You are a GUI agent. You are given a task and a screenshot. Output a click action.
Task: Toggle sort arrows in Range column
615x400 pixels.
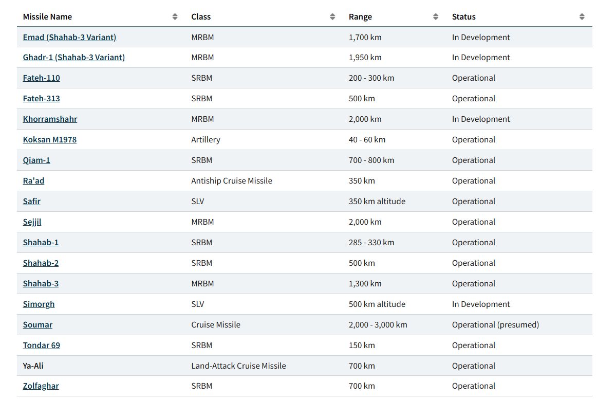pyautogui.click(x=436, y=17)
